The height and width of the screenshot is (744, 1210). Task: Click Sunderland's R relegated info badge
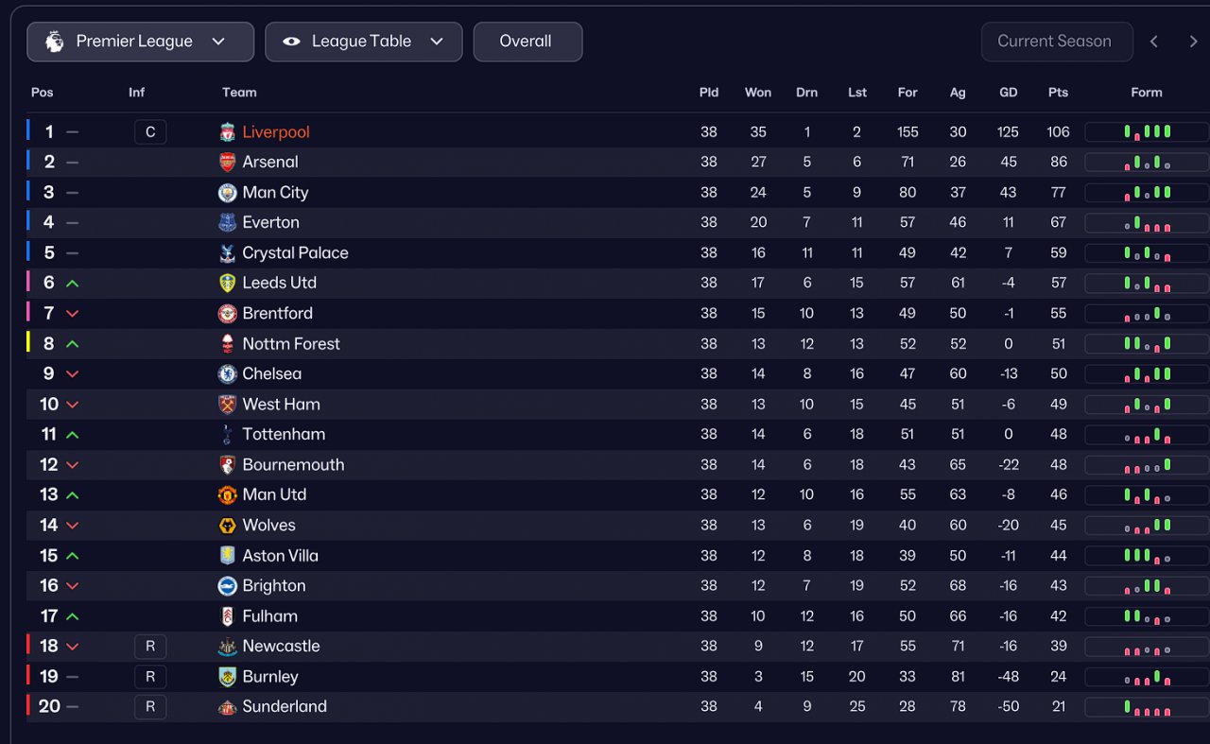pos(150,707)
